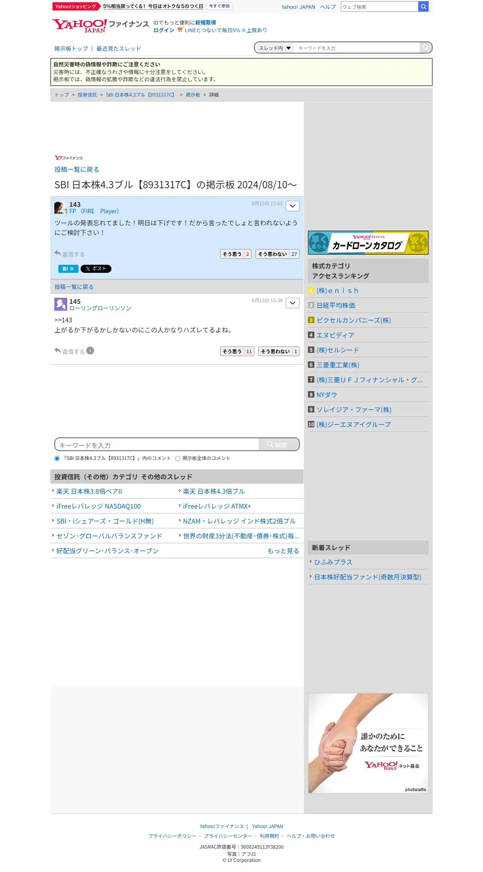The width and height of the screenshot is (483, 872).
Task: Click プライバシーポリシー footer link
Action: tap(172, 836)
